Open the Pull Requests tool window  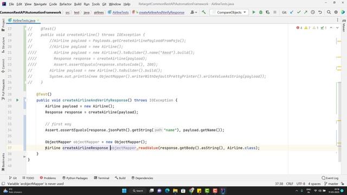coord(3,89)
